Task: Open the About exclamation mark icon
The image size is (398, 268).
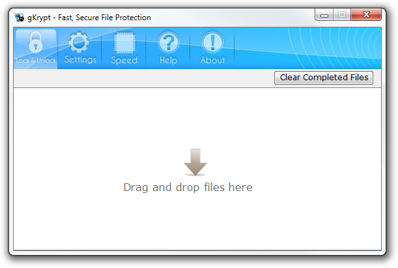Action: click(212, 42)
